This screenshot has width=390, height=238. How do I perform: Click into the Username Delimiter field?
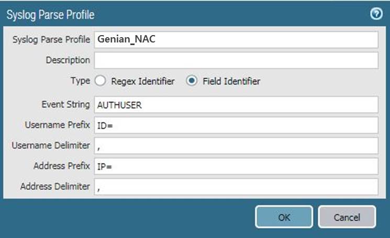236,145
